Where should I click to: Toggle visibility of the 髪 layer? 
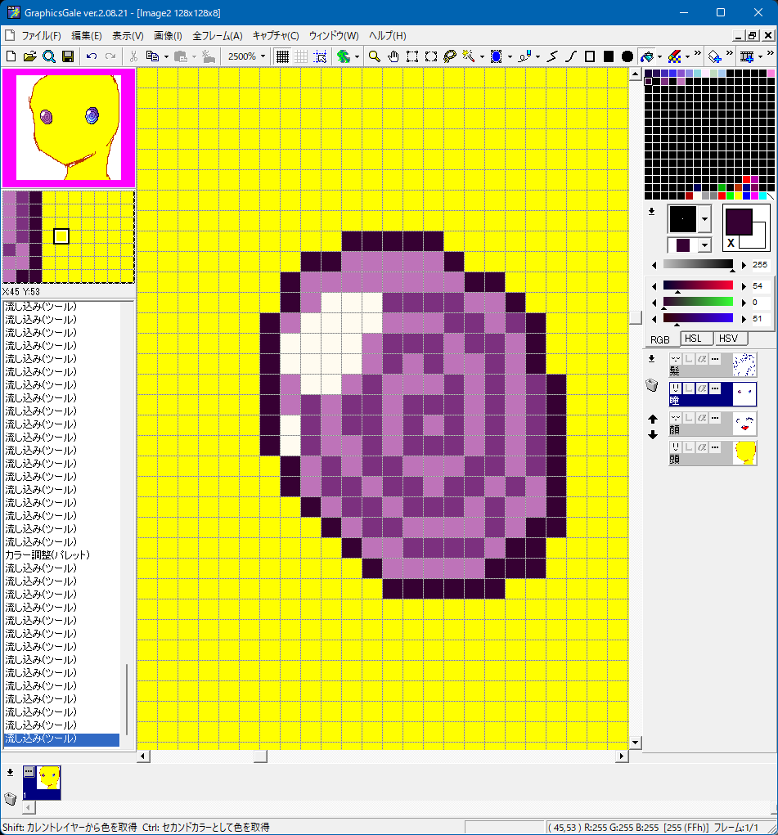pyautogui.click(x=675, y=359)
